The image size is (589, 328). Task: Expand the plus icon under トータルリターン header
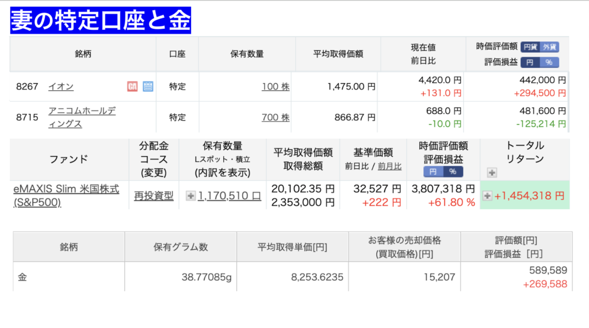coord(492,173)
